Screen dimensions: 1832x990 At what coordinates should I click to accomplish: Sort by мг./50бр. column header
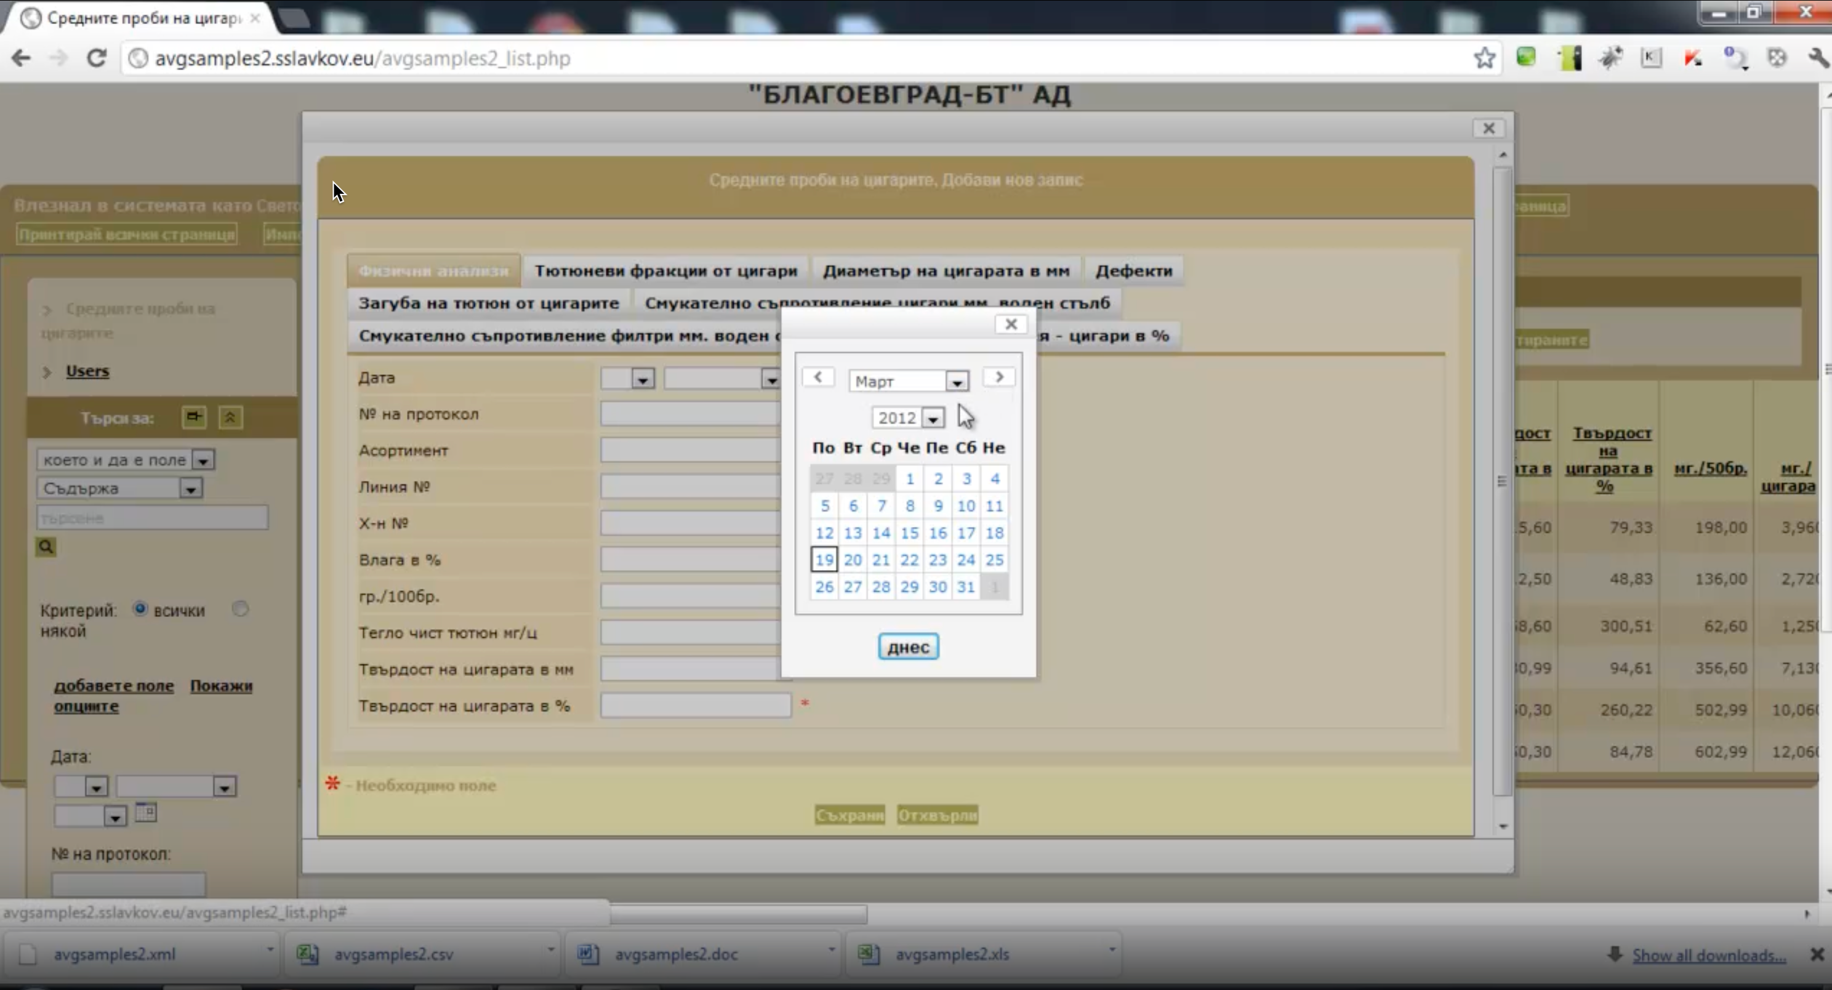click(1710, 468)
